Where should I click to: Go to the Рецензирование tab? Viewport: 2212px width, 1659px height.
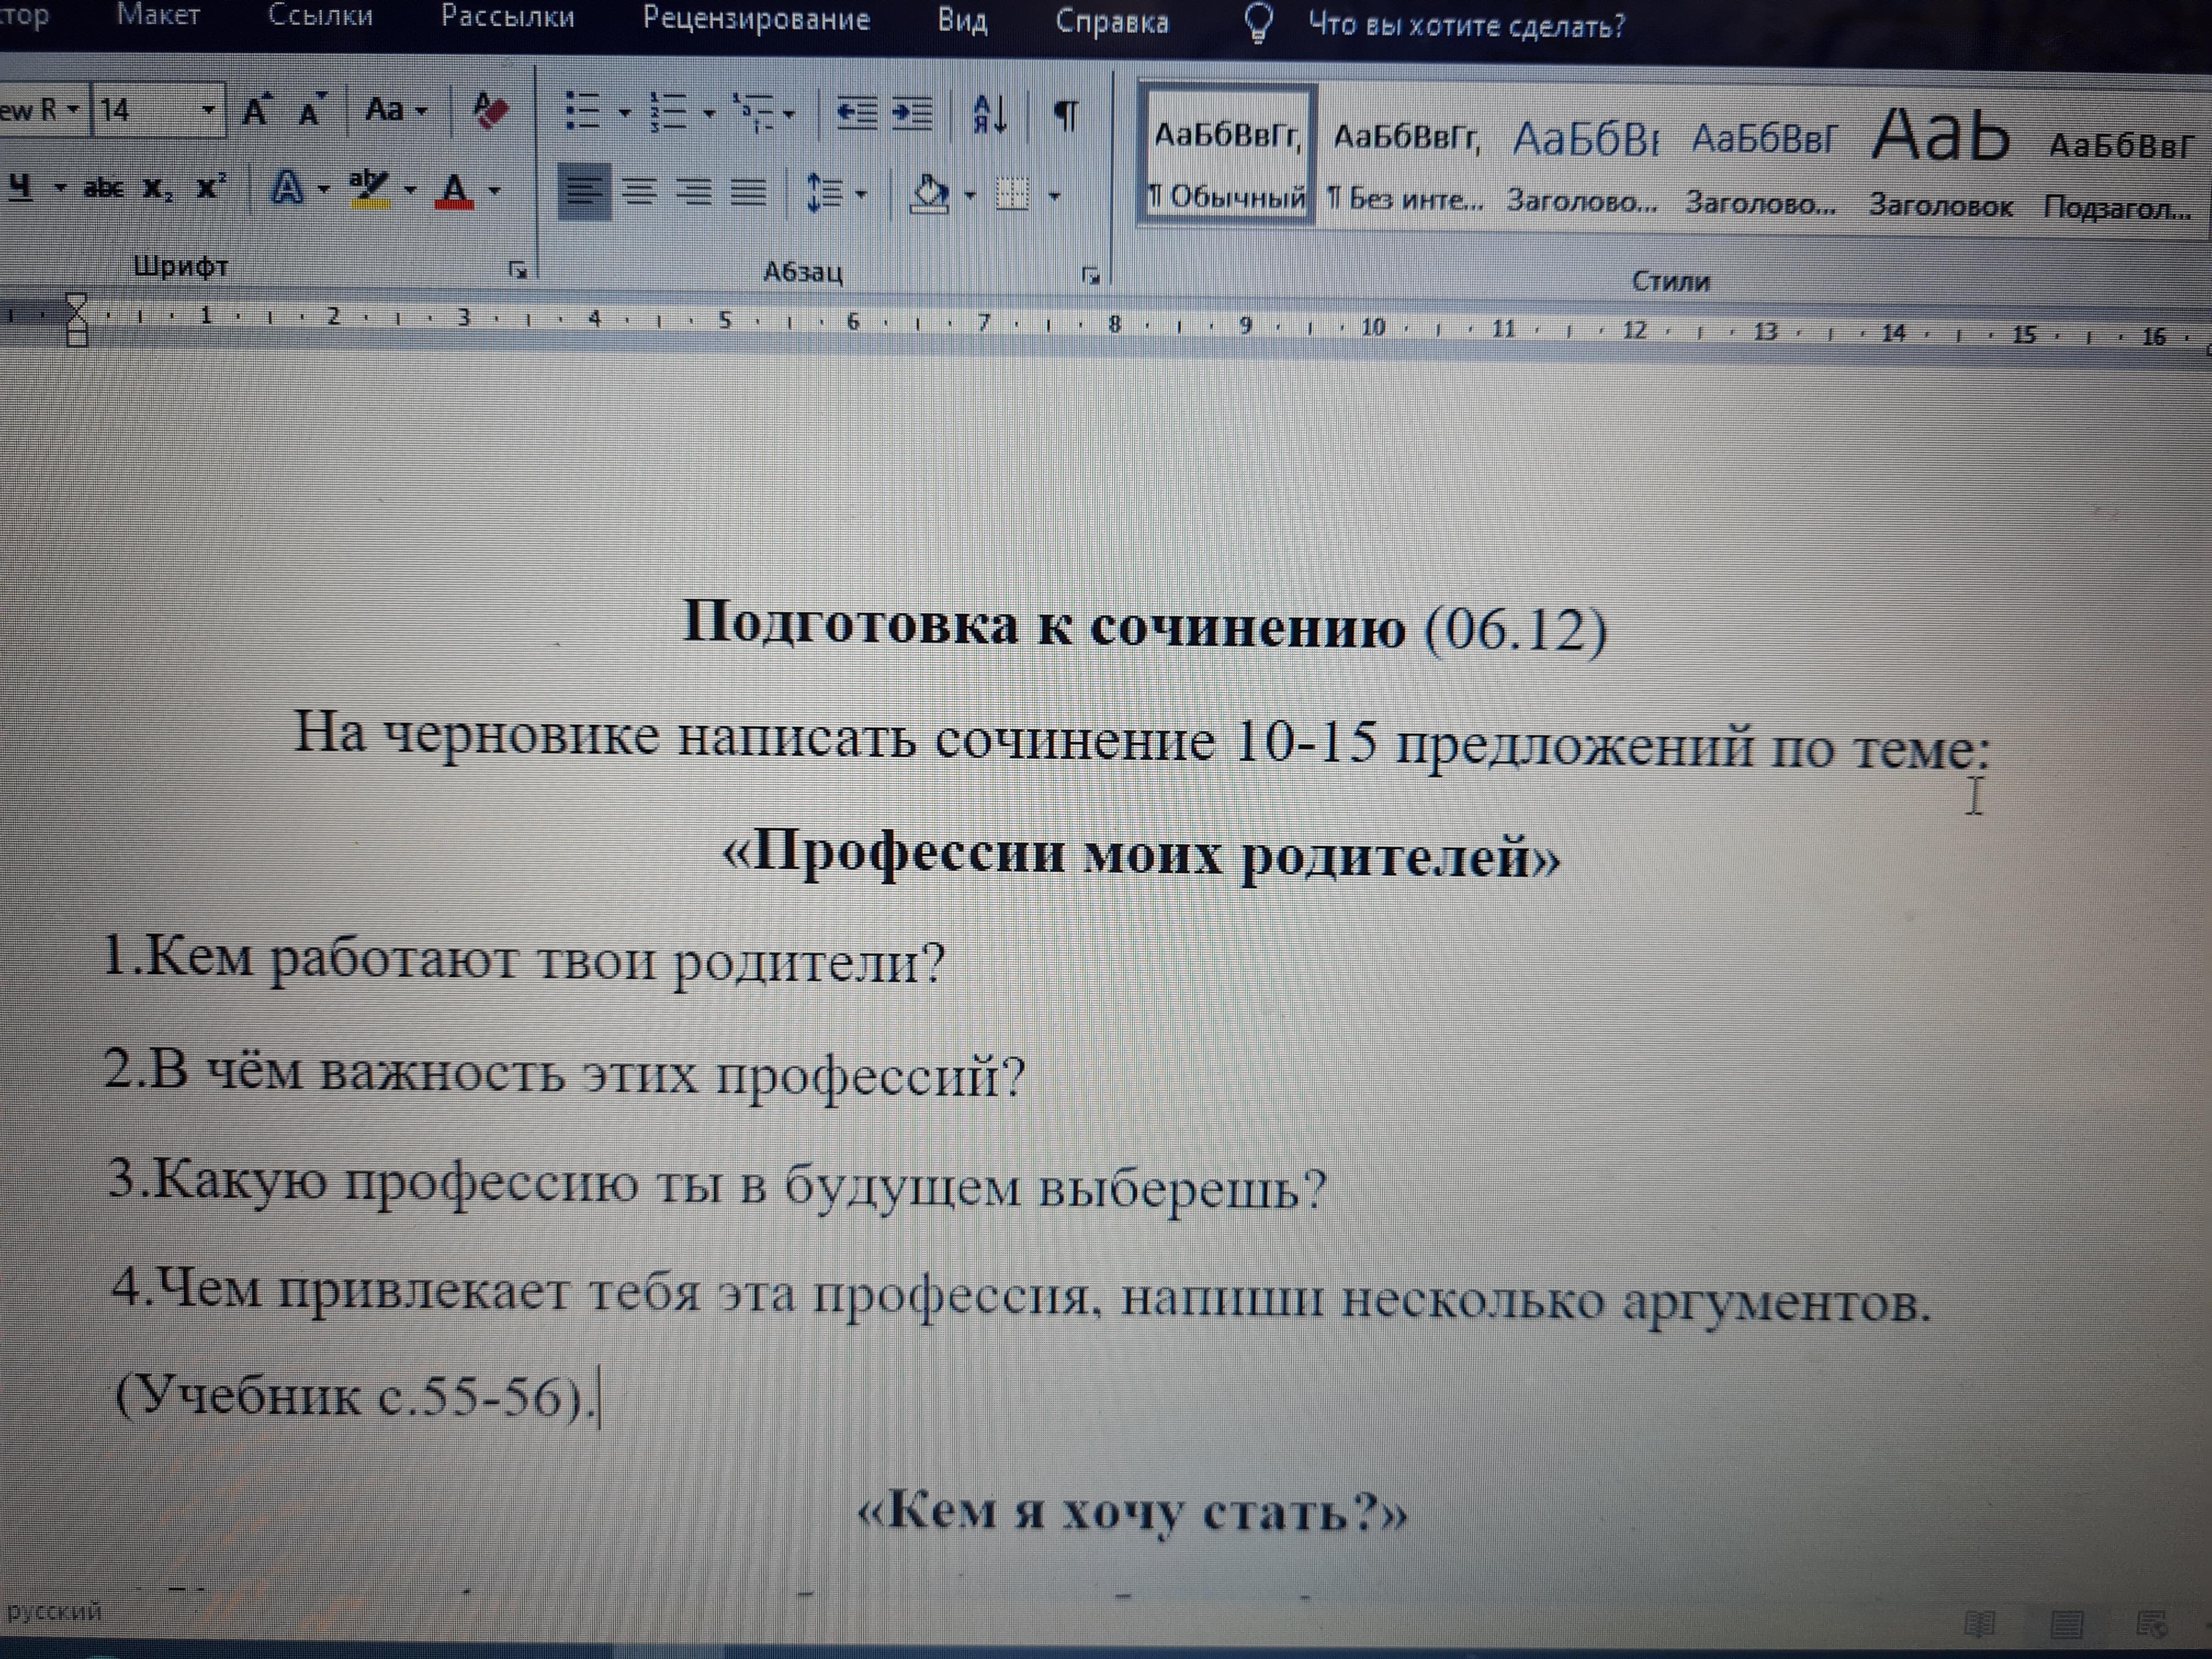756,19
